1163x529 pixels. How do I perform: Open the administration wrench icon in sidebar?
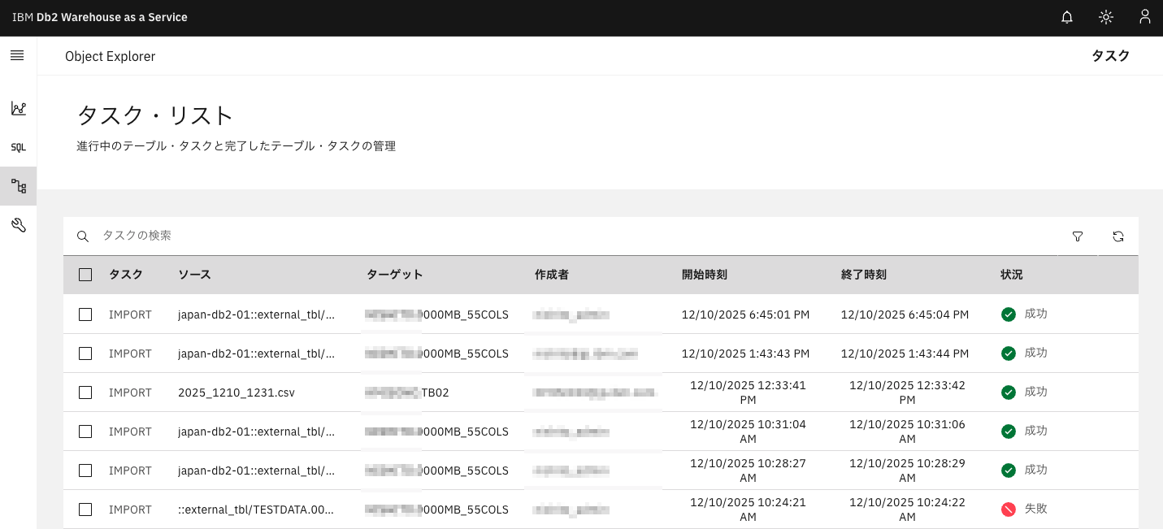[x=19, y=225]
